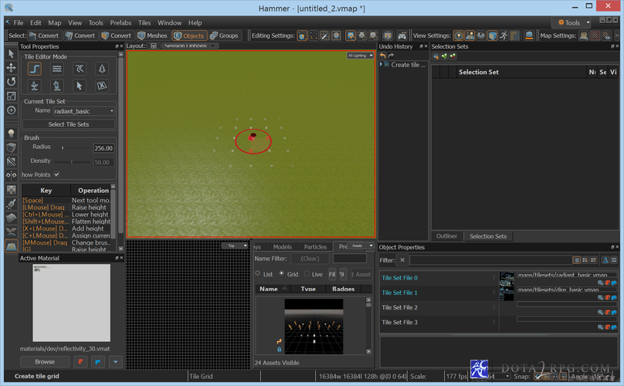Click the blue arrow icon below Active Material
Image resolution: width=624 pixels, height=386 pixels.
tap(98, 362)
